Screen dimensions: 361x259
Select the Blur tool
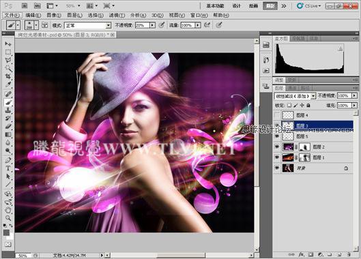point(8,142)
